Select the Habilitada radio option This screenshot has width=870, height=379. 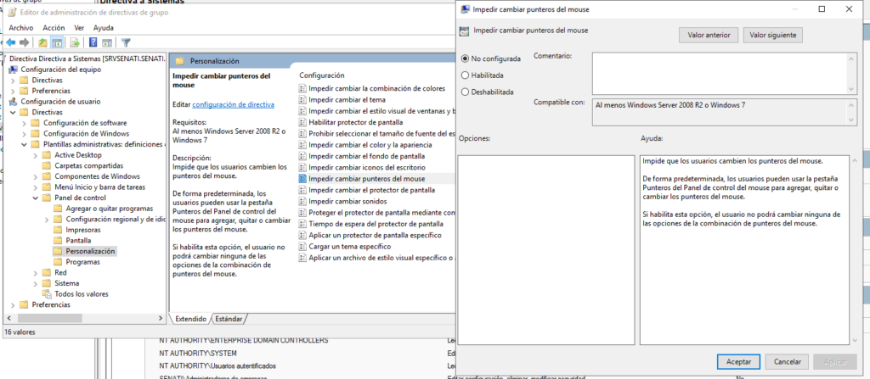(x=465, y=75)
